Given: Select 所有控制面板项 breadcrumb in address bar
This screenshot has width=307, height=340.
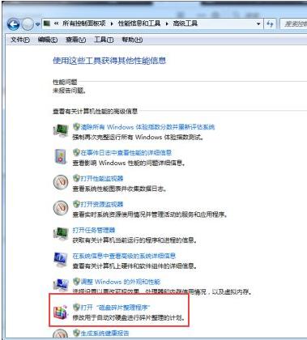Looking at the screenshot, I should [84, 23].
